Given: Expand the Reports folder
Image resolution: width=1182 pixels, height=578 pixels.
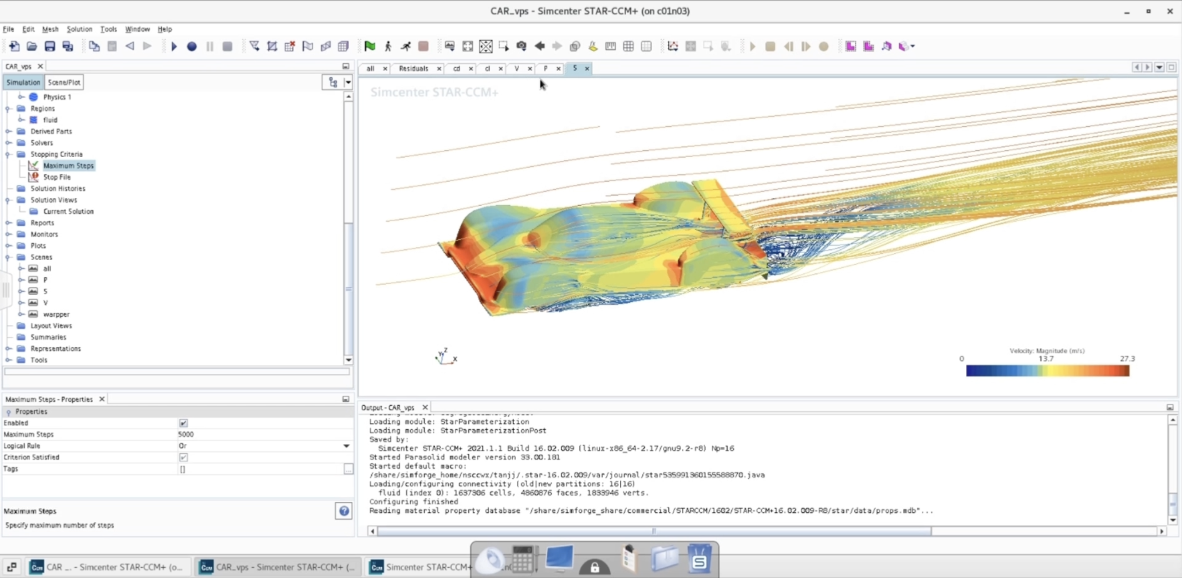Looking at the screenshot, I should tap(8, 222).
